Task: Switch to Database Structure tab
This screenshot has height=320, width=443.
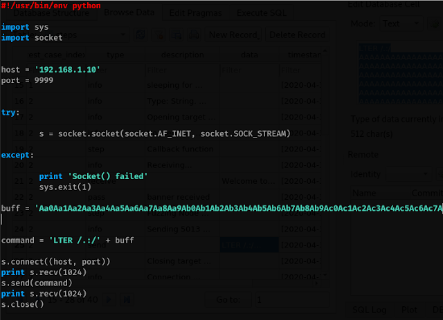Action: 51,13
